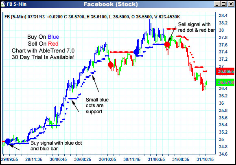The width and height of the screenshot is (236, 165).
Task: Select the red 36.8655 price label
Action: click(225, 71)
